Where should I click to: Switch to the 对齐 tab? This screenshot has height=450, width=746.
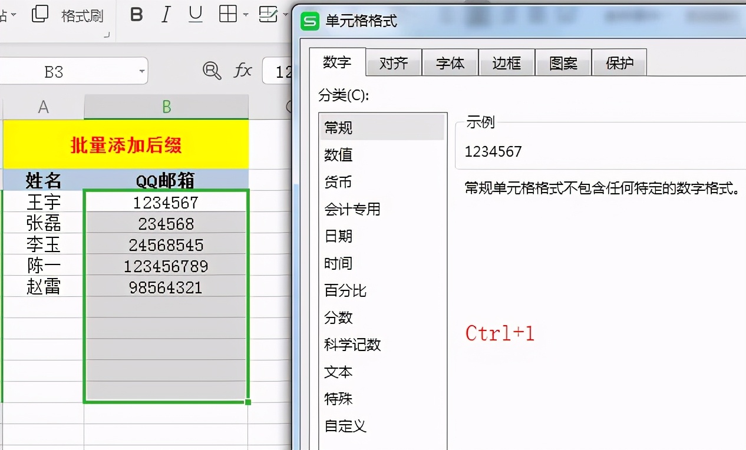point(394,63)
